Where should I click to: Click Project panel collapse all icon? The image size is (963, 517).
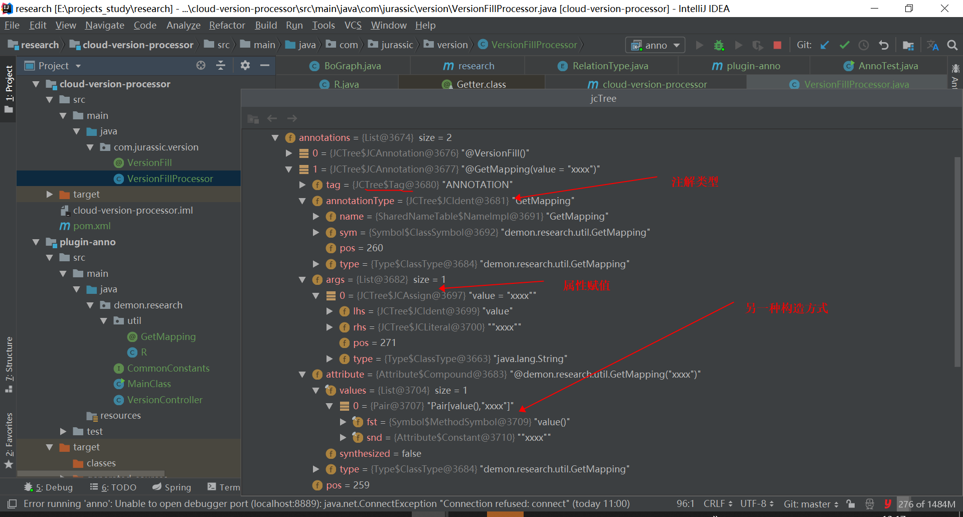click(x=221, y=65)
